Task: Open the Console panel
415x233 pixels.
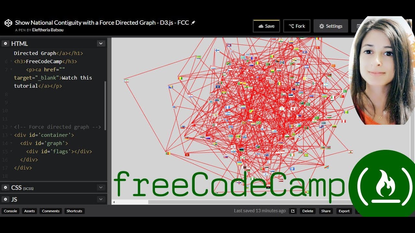Action: pyautogui.click(x=10, y=211)
